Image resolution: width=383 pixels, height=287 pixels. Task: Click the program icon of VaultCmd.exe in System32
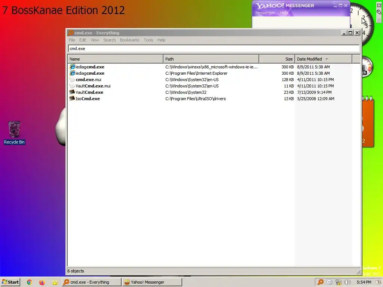(72, 92)
